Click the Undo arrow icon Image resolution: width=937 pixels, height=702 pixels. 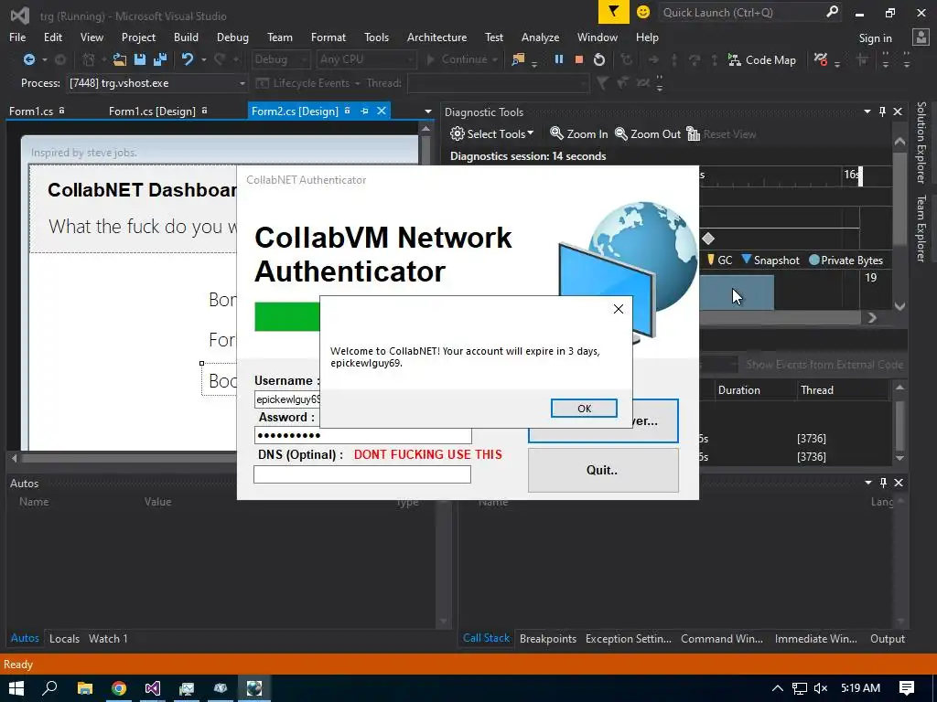pyautogui.click(x=188, y=59)
